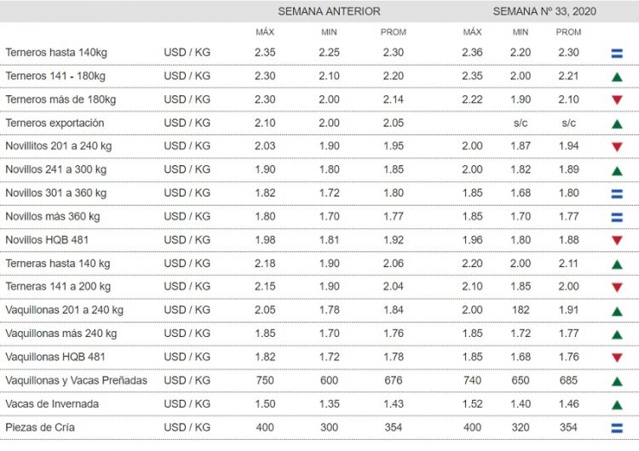This screenshot has height=451, width=639.
Task: Click the red down arrow for Vaquillonas HQB 481
Action: tap(615, 357)
